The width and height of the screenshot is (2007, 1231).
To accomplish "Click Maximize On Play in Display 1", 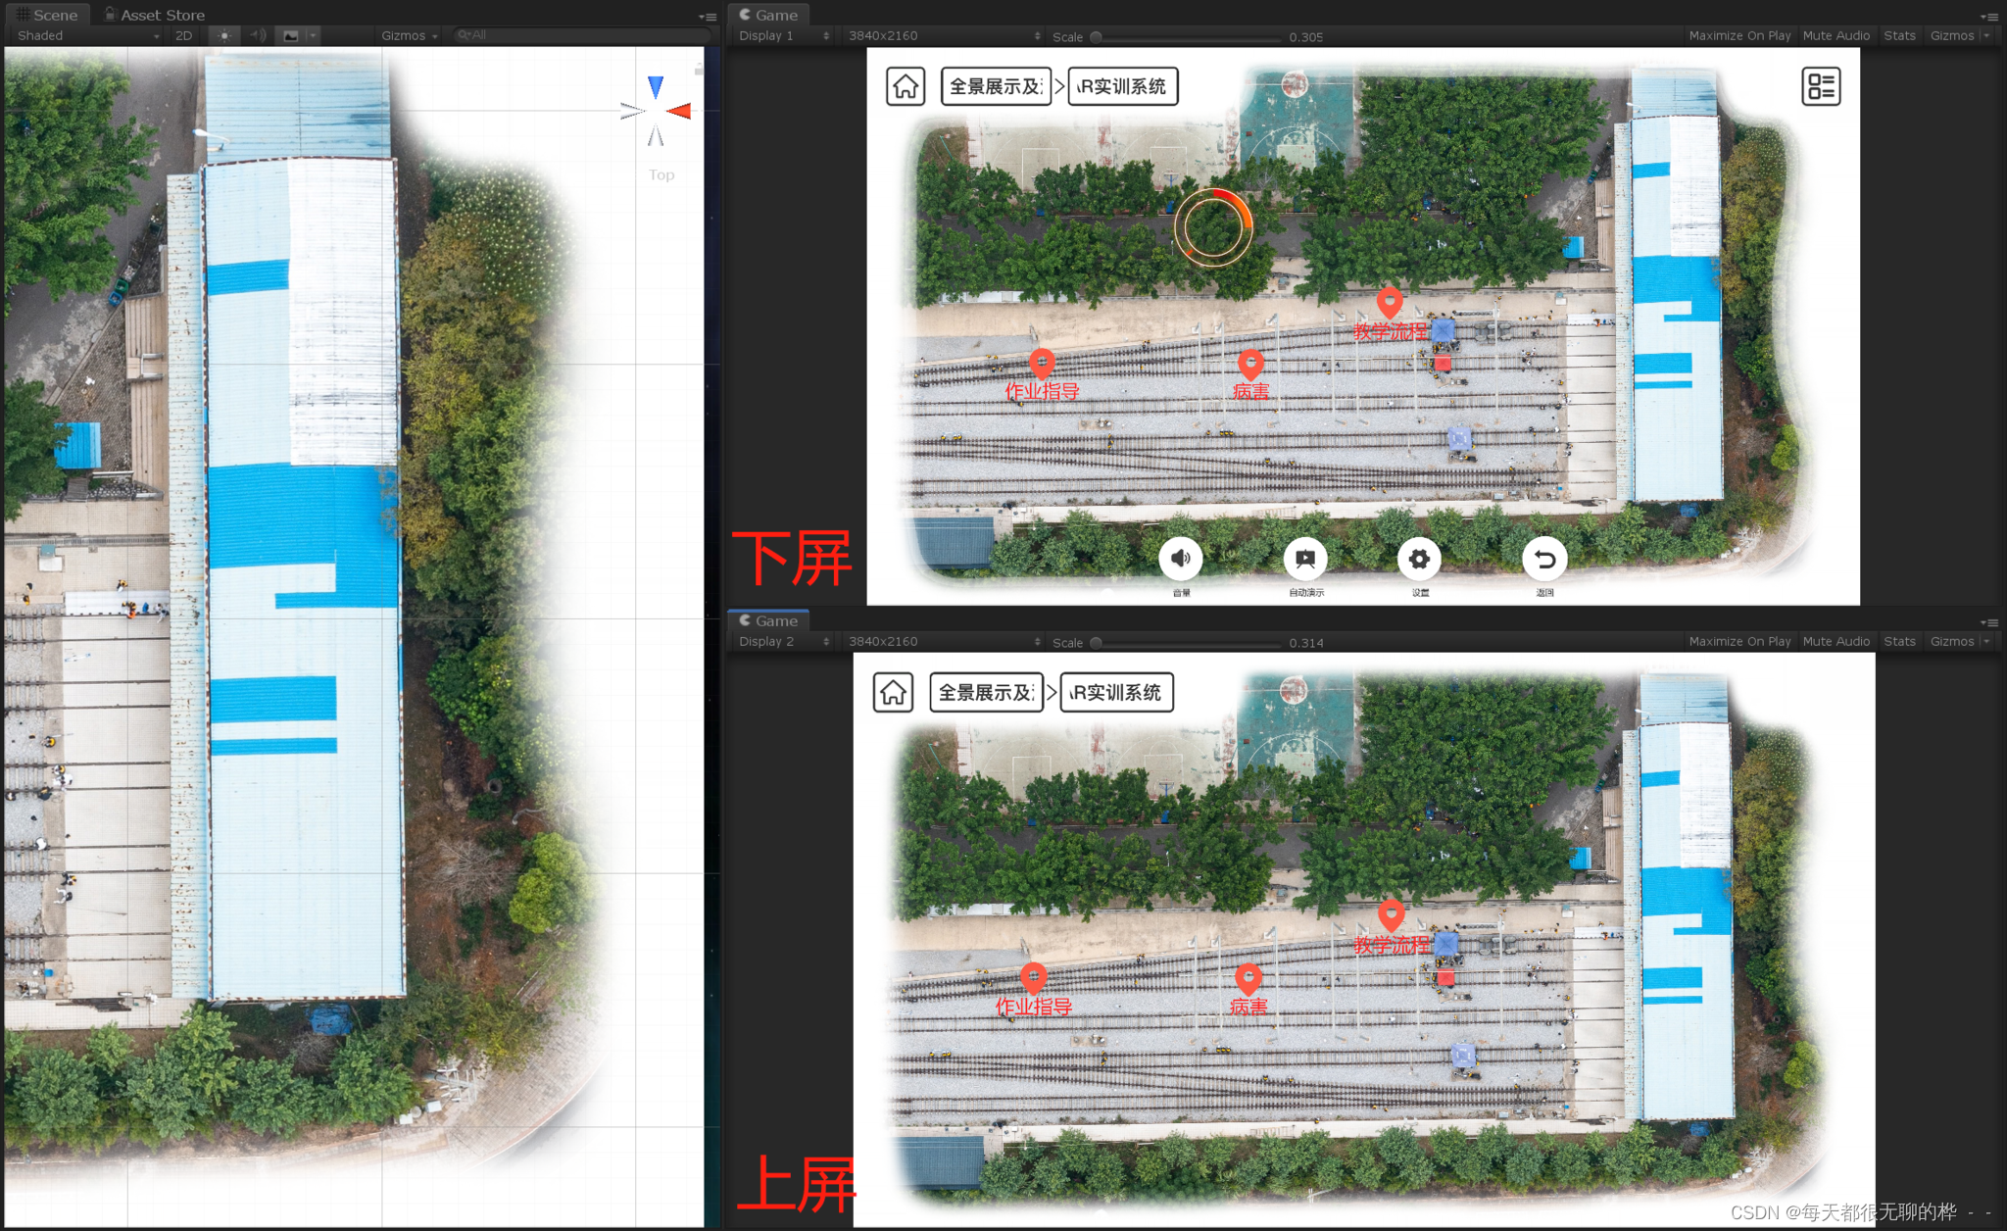I will click(x=1738, y=35).
